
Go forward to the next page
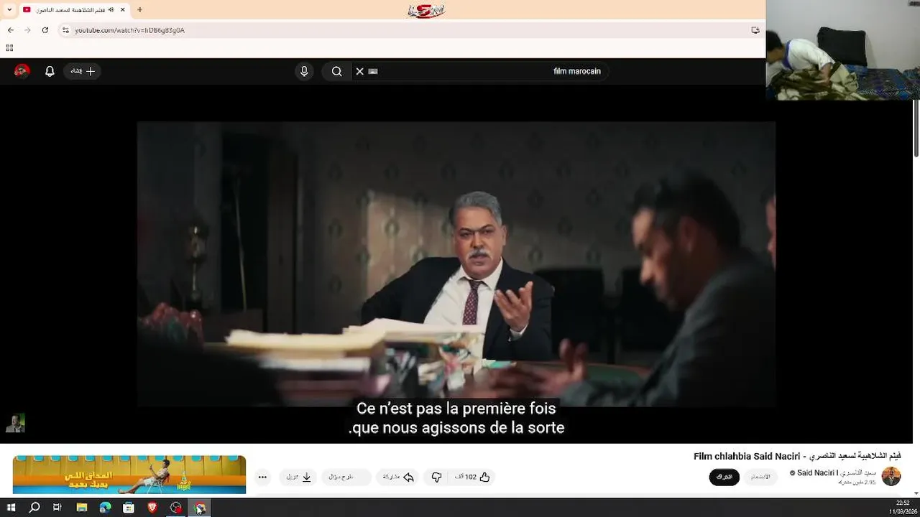tap(27, 30)
